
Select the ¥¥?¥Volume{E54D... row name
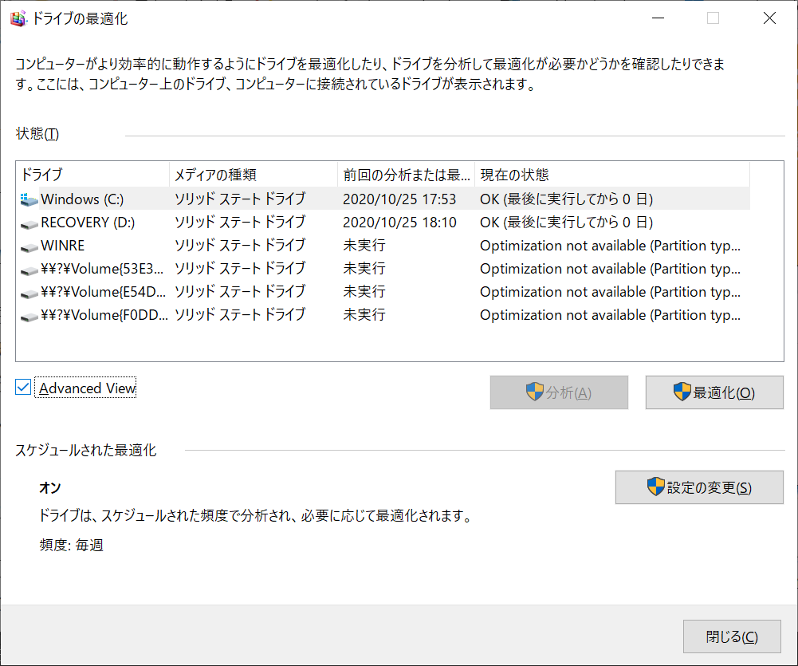pos(104,292)
